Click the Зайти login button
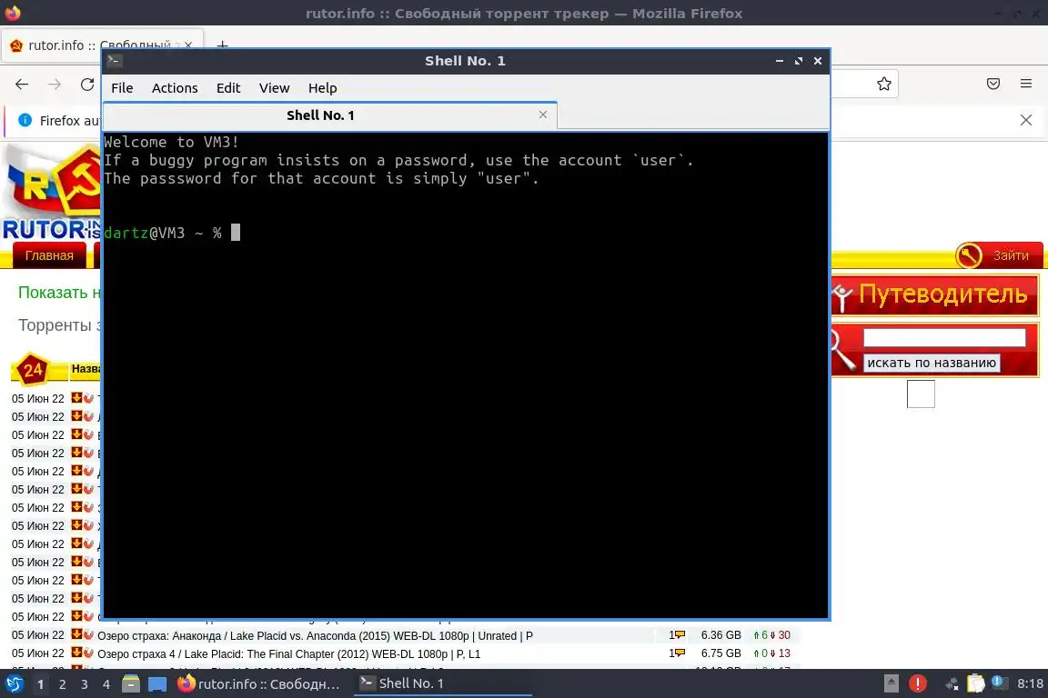Image resolution: width=1048 pixels, height=698 pixels. point(999,255)
